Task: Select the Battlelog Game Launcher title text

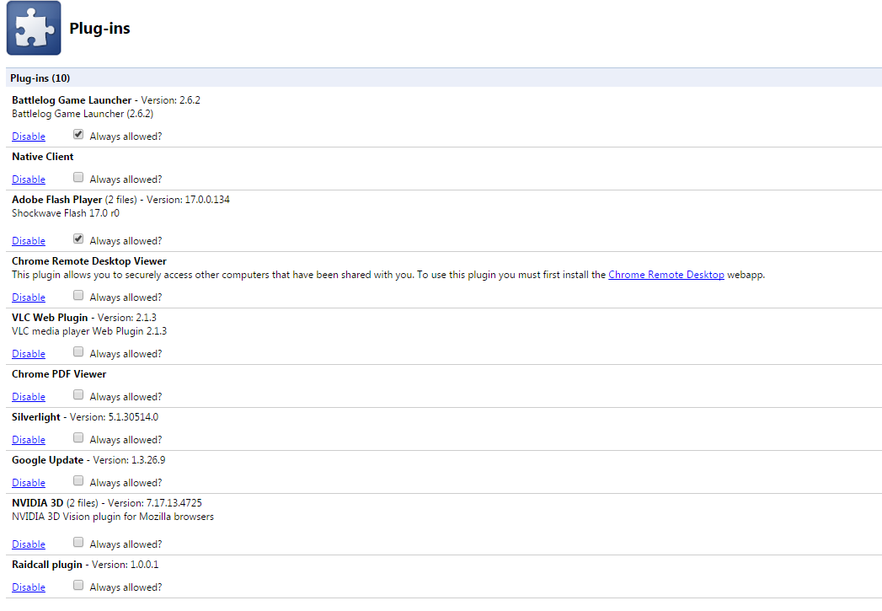Action: tap(72, 100)
